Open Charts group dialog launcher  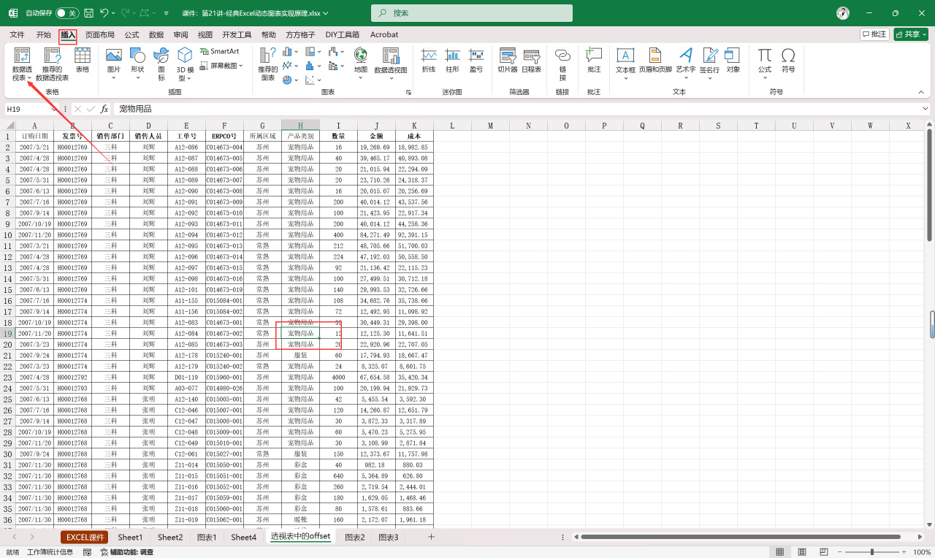pos(408,93)
